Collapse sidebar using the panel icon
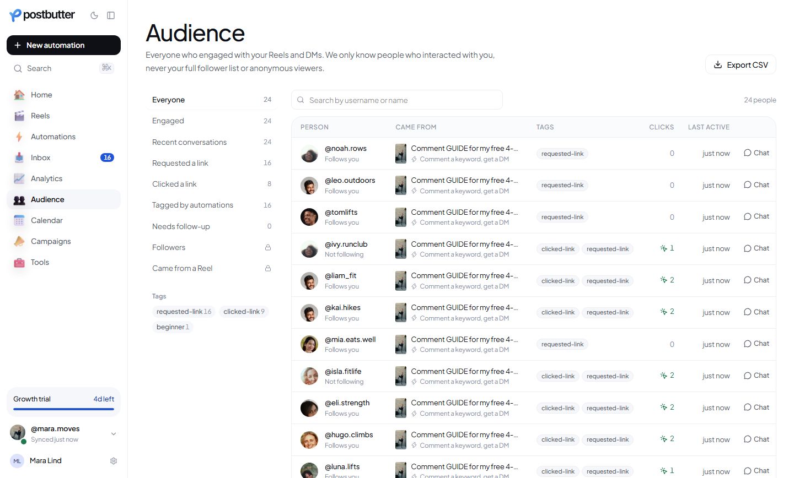 click(x=111, y=15)
